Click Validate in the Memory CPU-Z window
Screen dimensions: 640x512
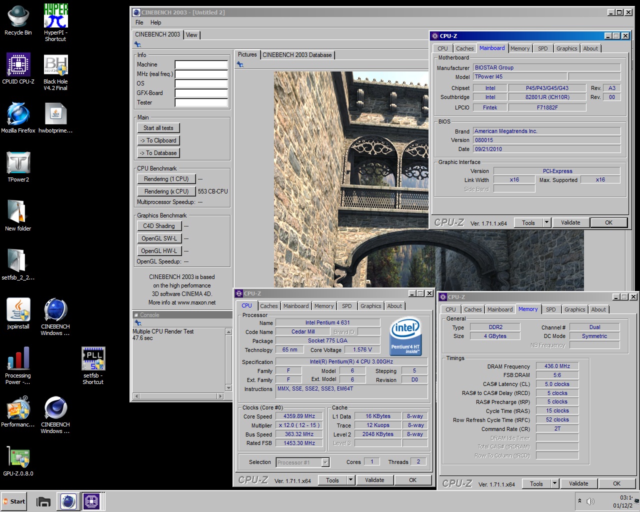pos(578,483)
